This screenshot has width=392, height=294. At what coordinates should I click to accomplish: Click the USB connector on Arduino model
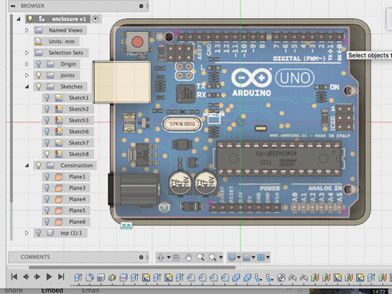(122, 82)
